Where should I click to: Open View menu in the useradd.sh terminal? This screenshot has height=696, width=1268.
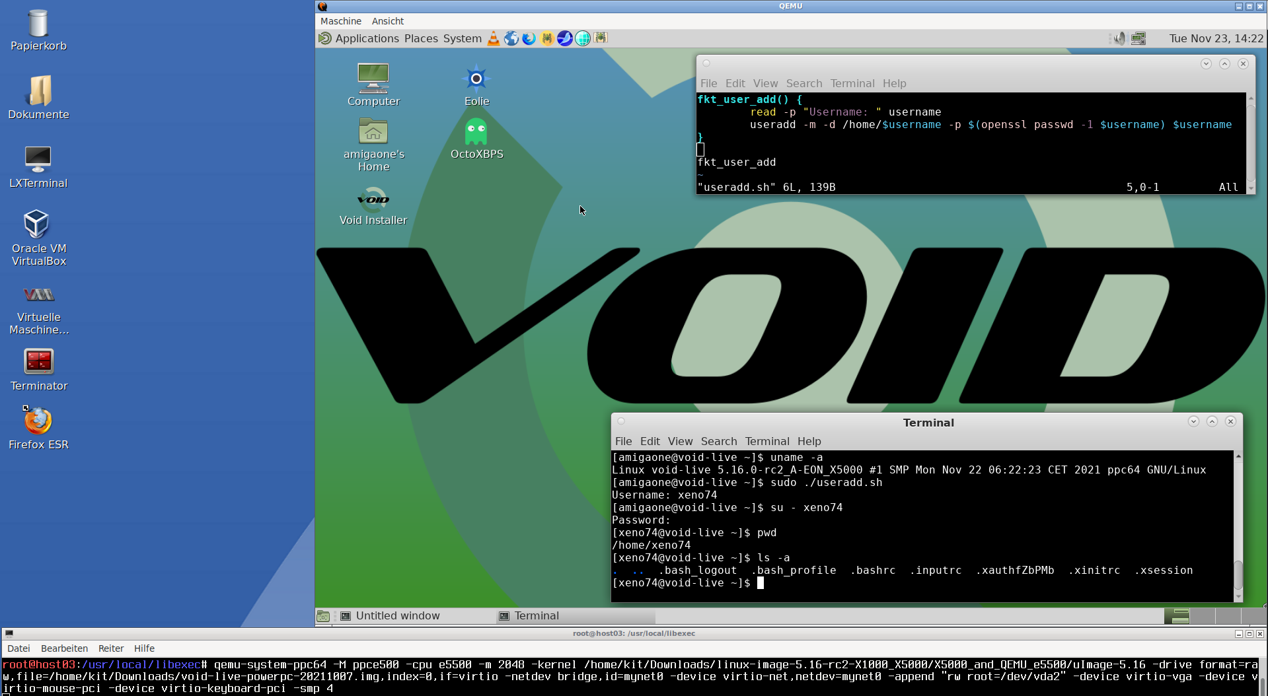click(765, 83)
